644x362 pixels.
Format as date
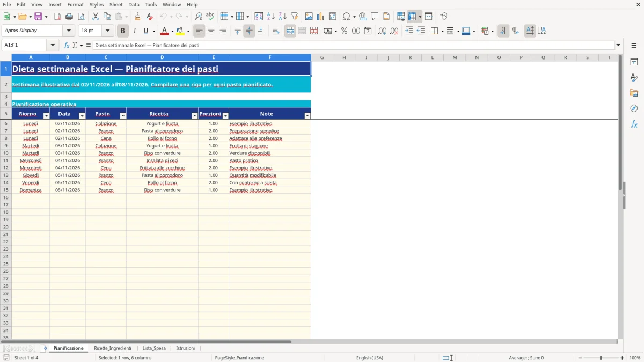coord(368,31)
